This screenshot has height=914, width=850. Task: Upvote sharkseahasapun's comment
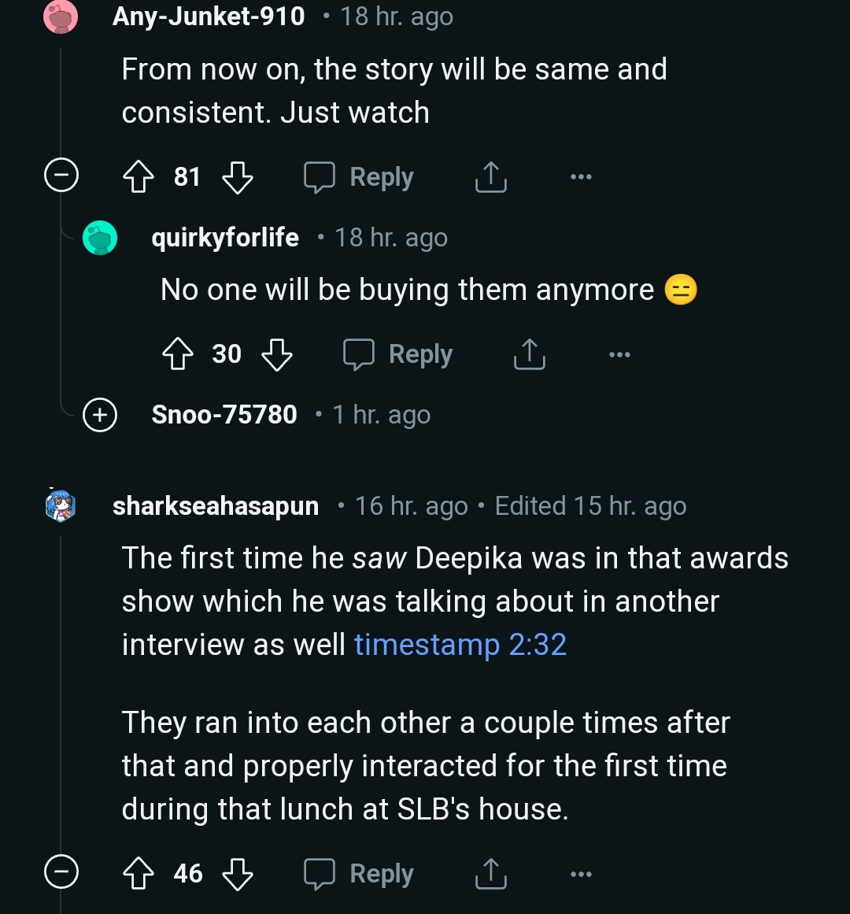coord(139,873)
